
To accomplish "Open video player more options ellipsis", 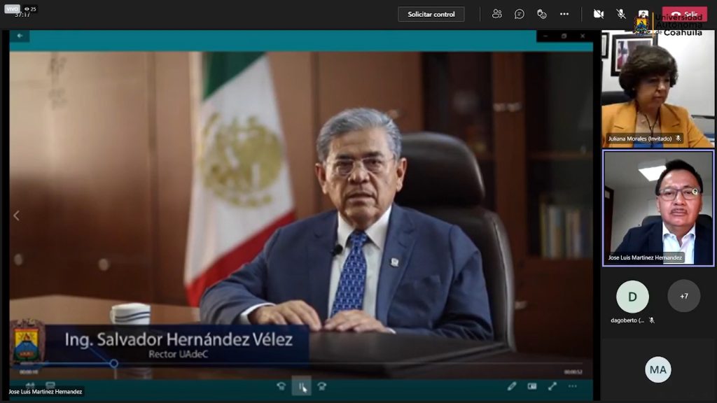I will 573,386.
